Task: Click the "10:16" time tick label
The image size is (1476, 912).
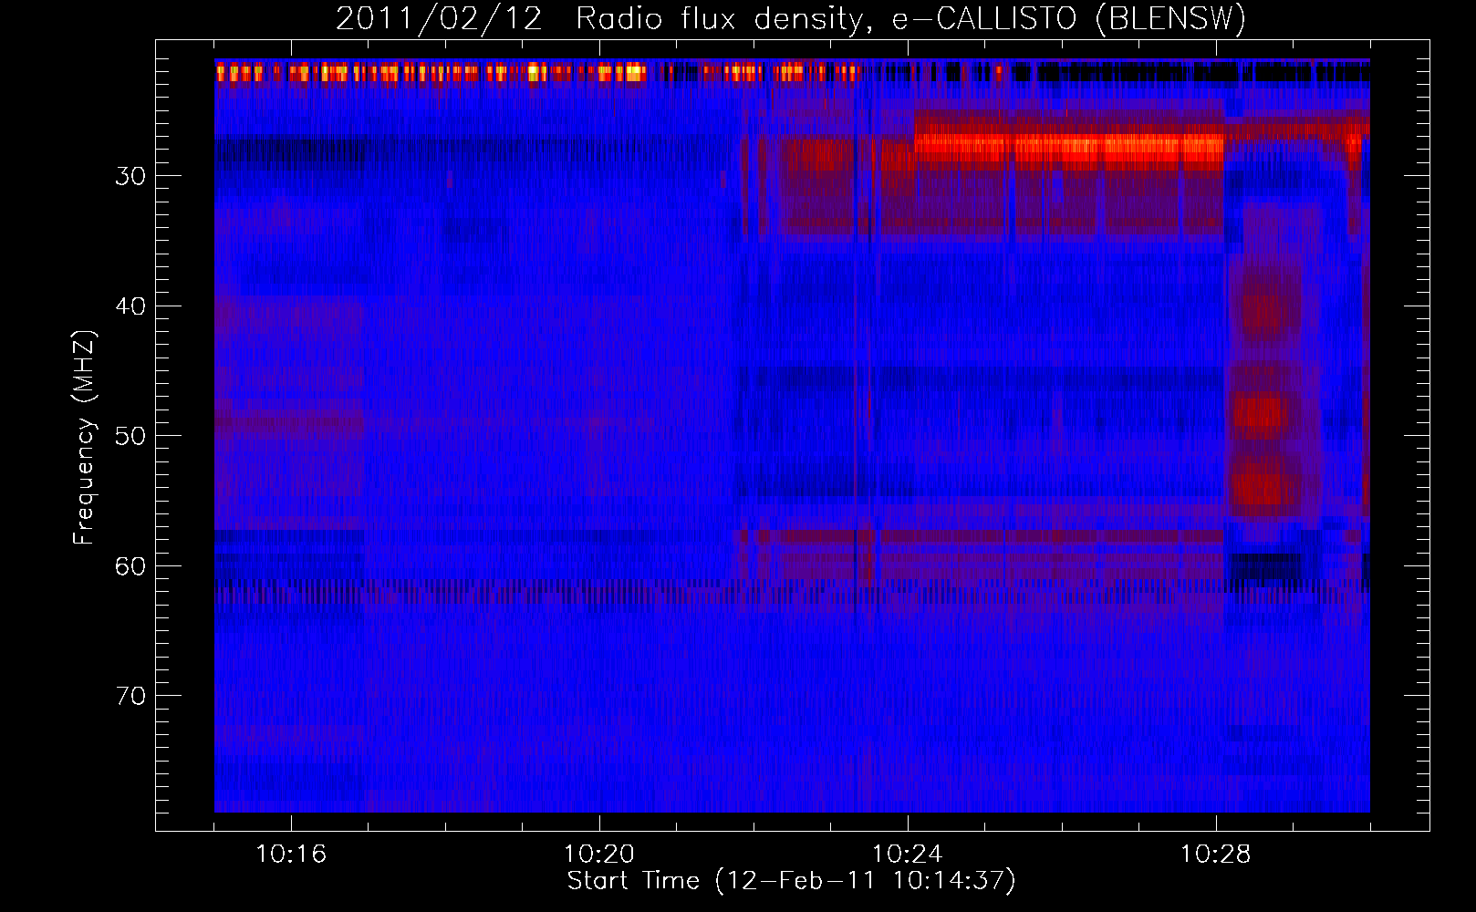Action: (x=291, y=855)
